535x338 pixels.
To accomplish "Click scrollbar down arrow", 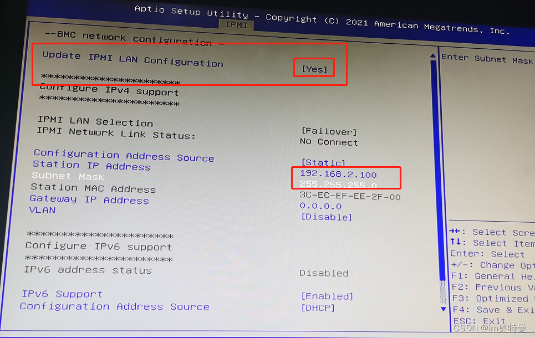I will click(x=443, y=309).
